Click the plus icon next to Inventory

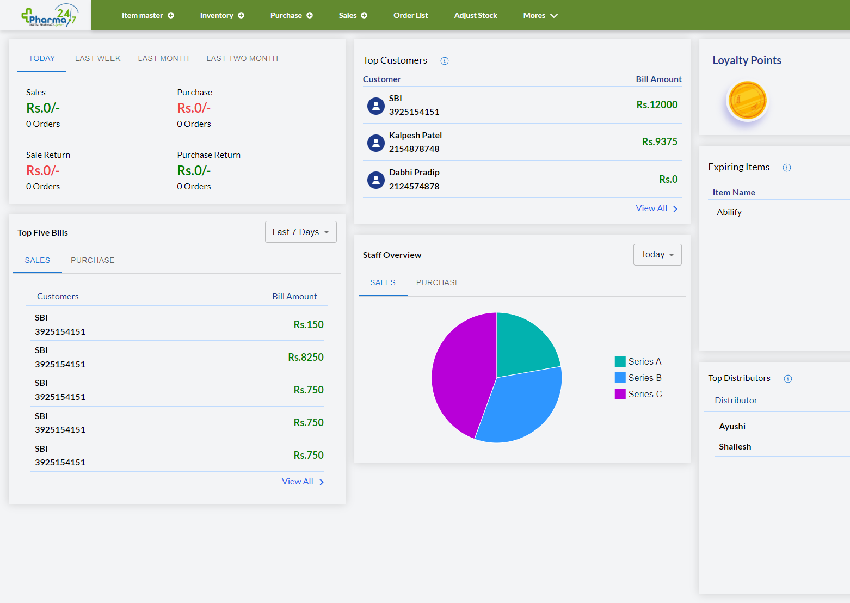point(241,15)
